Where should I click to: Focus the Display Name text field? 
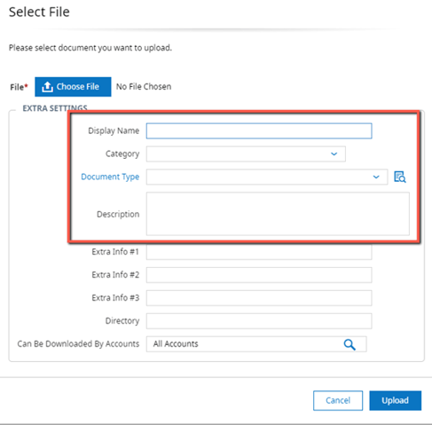click(x=259, y=130)
